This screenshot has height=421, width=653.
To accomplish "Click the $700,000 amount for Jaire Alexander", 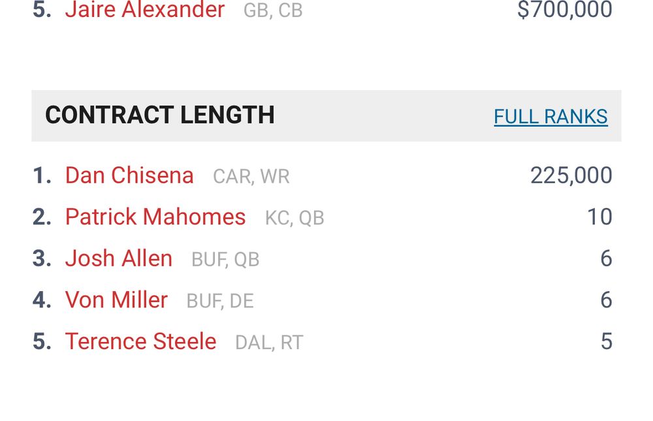I will coord(564,10).
